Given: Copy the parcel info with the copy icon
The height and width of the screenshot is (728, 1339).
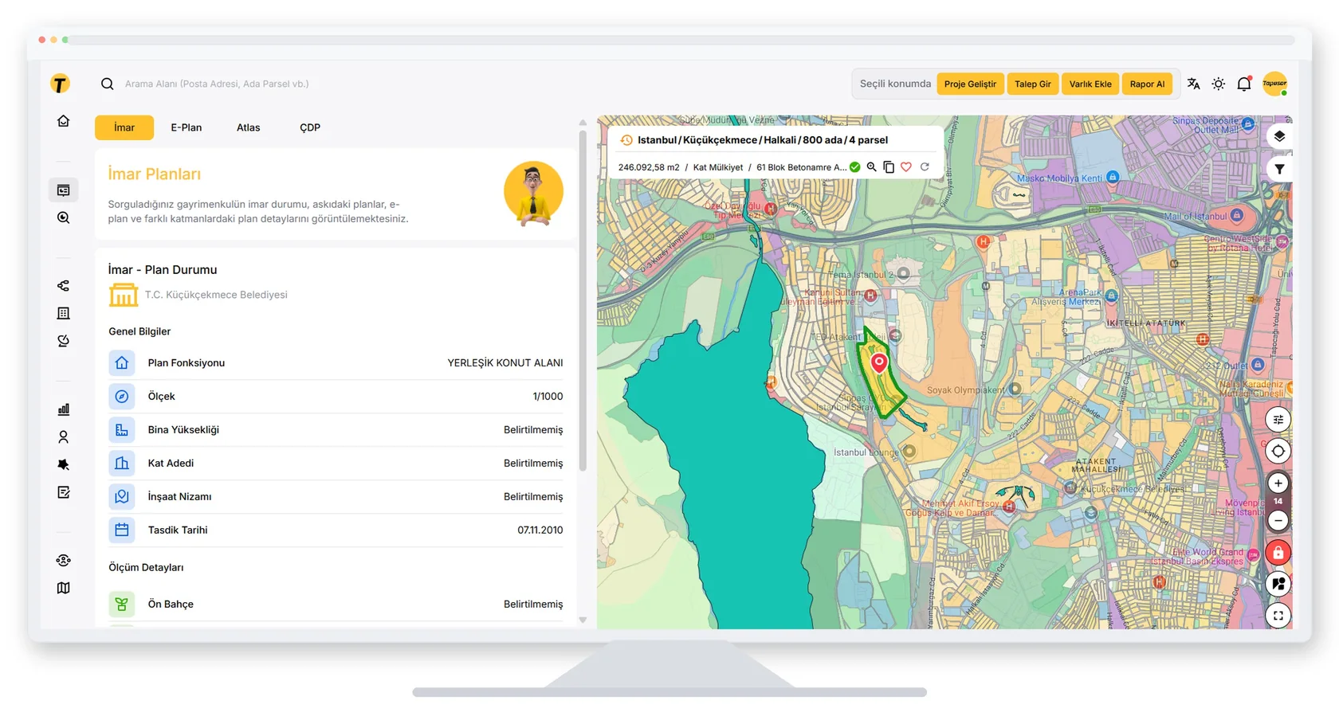Looking at the screenshot, I should pyautogui.click(x=889, y=167).
